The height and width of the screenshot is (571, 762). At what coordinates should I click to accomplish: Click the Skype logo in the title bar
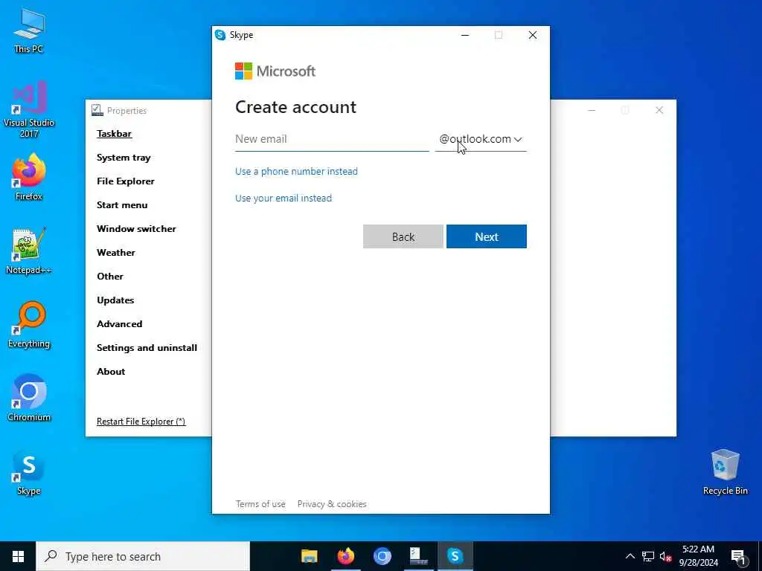220,35
